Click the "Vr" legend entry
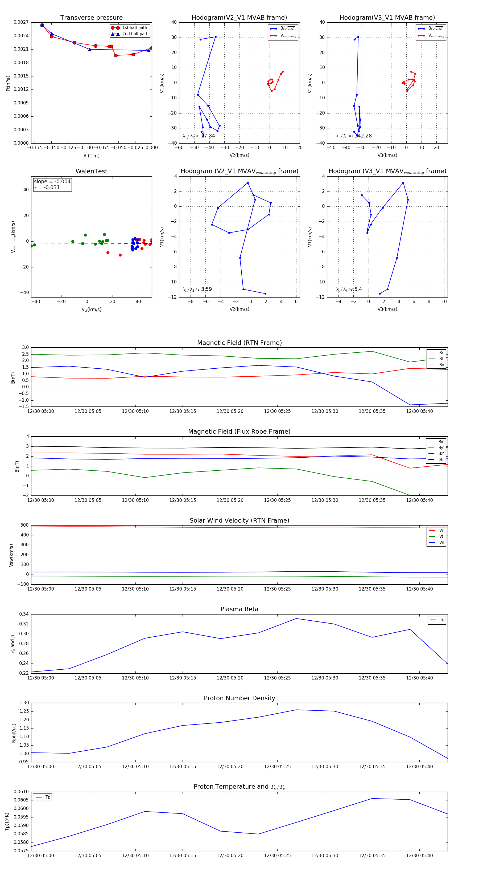This screenshot has width=479, height=879. click(436, 531)
